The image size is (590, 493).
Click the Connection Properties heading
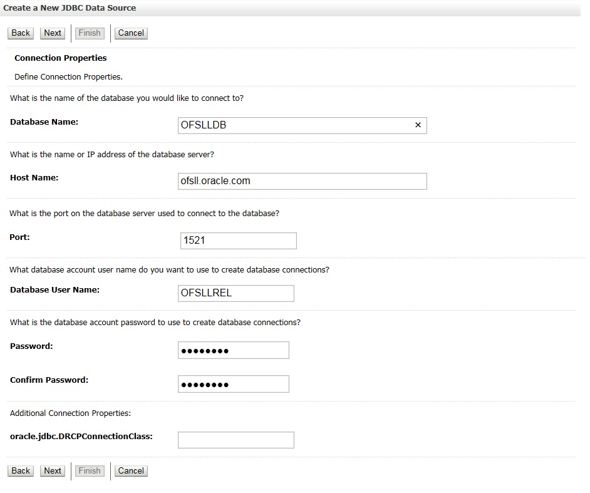(61, 58)
